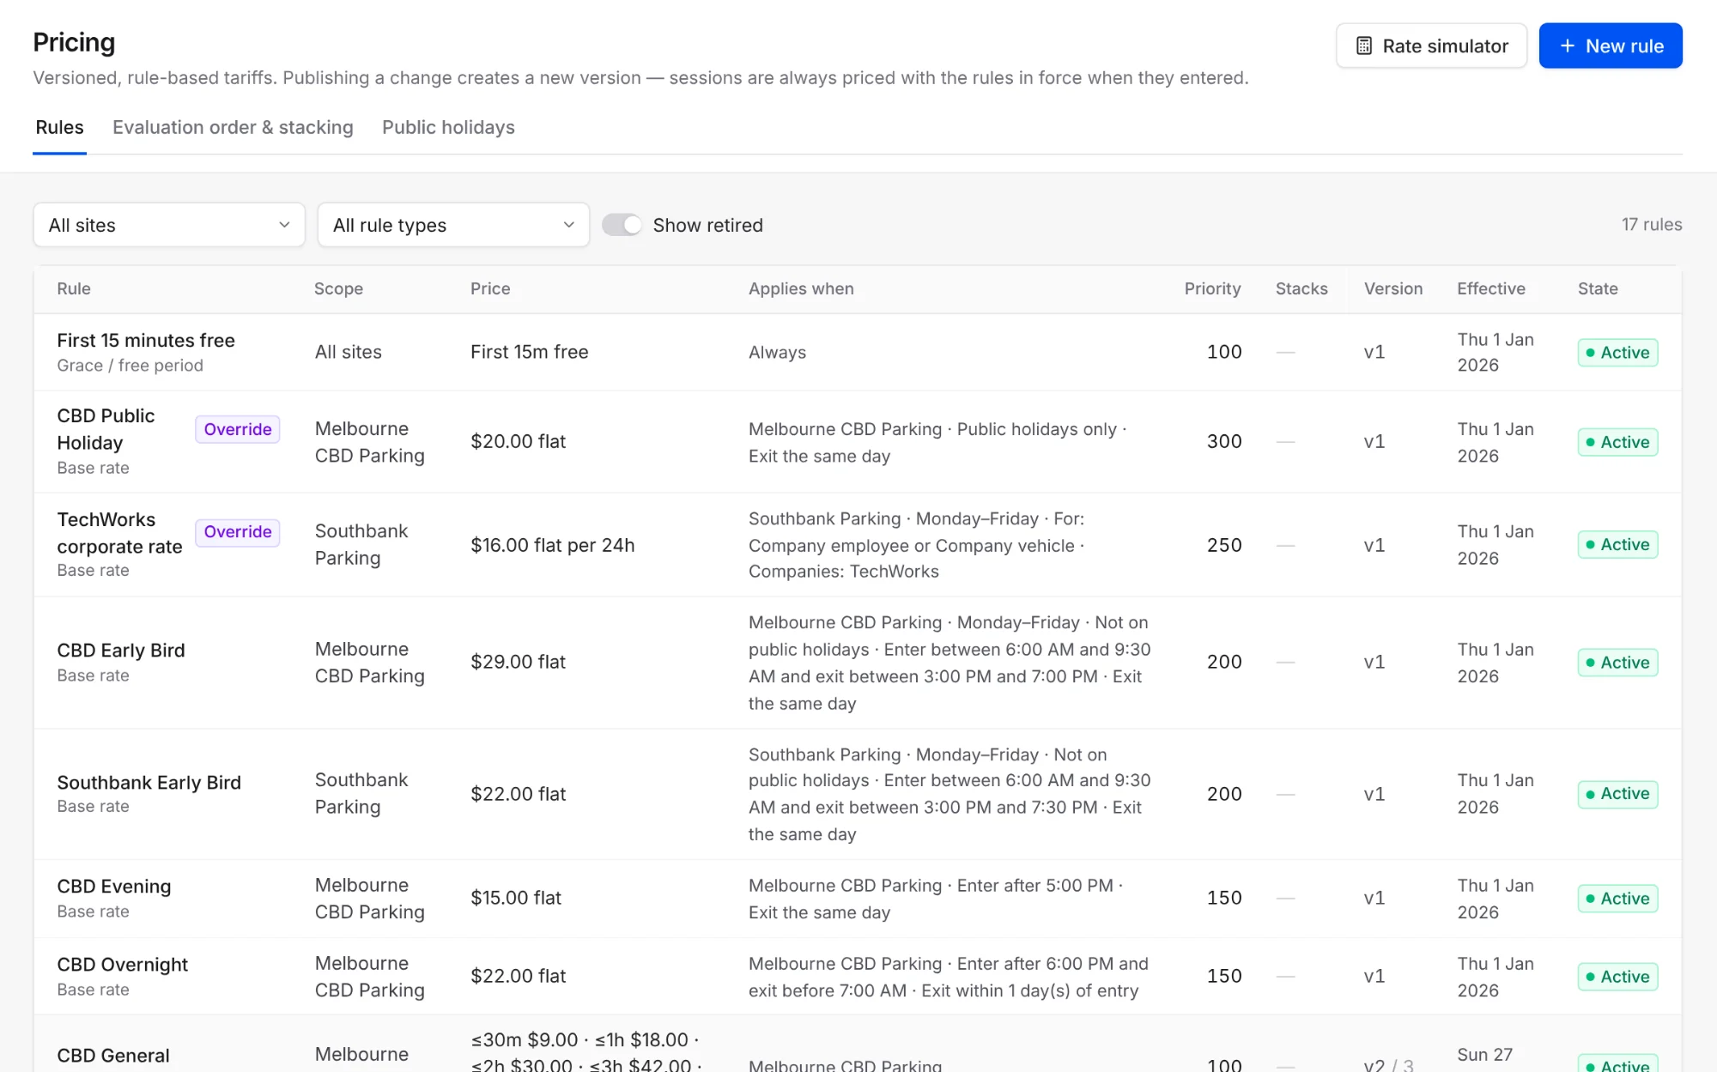The height and width of the screenshot is (1072, 1717).
Task: Click the $29.00 flat price cell
Action: coord(518,662)
